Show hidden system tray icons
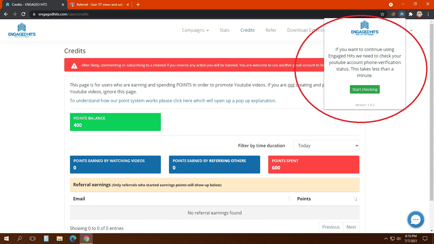The width and height of the screenshot is (434, 244). click(x=386, y=239)
